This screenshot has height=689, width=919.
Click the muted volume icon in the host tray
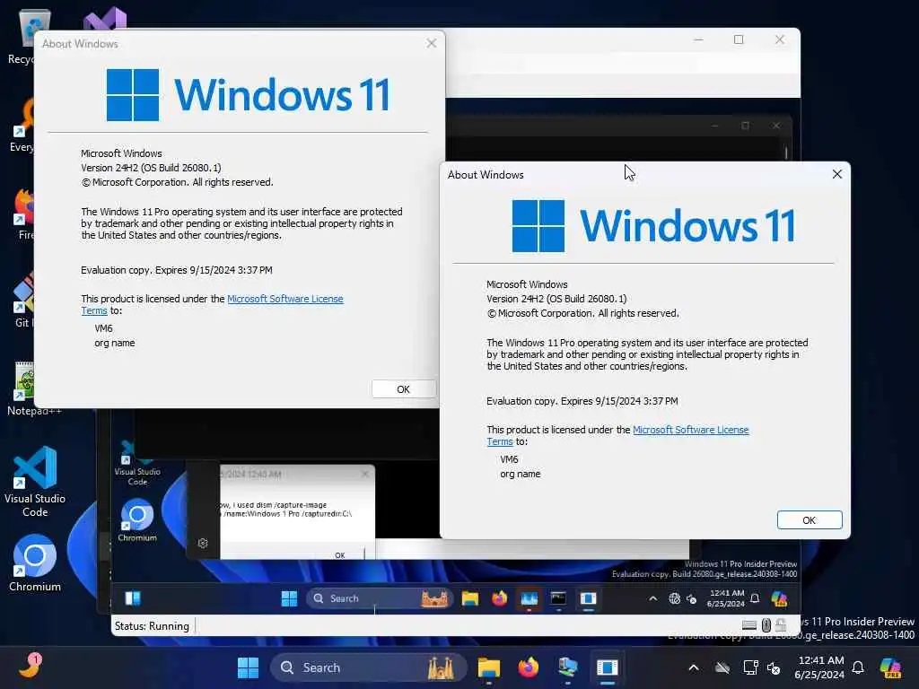tap(774, 667)
